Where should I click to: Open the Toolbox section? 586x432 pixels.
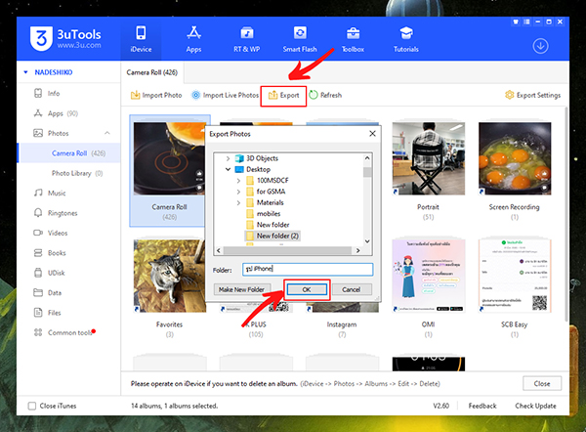[x=353, y=39]
